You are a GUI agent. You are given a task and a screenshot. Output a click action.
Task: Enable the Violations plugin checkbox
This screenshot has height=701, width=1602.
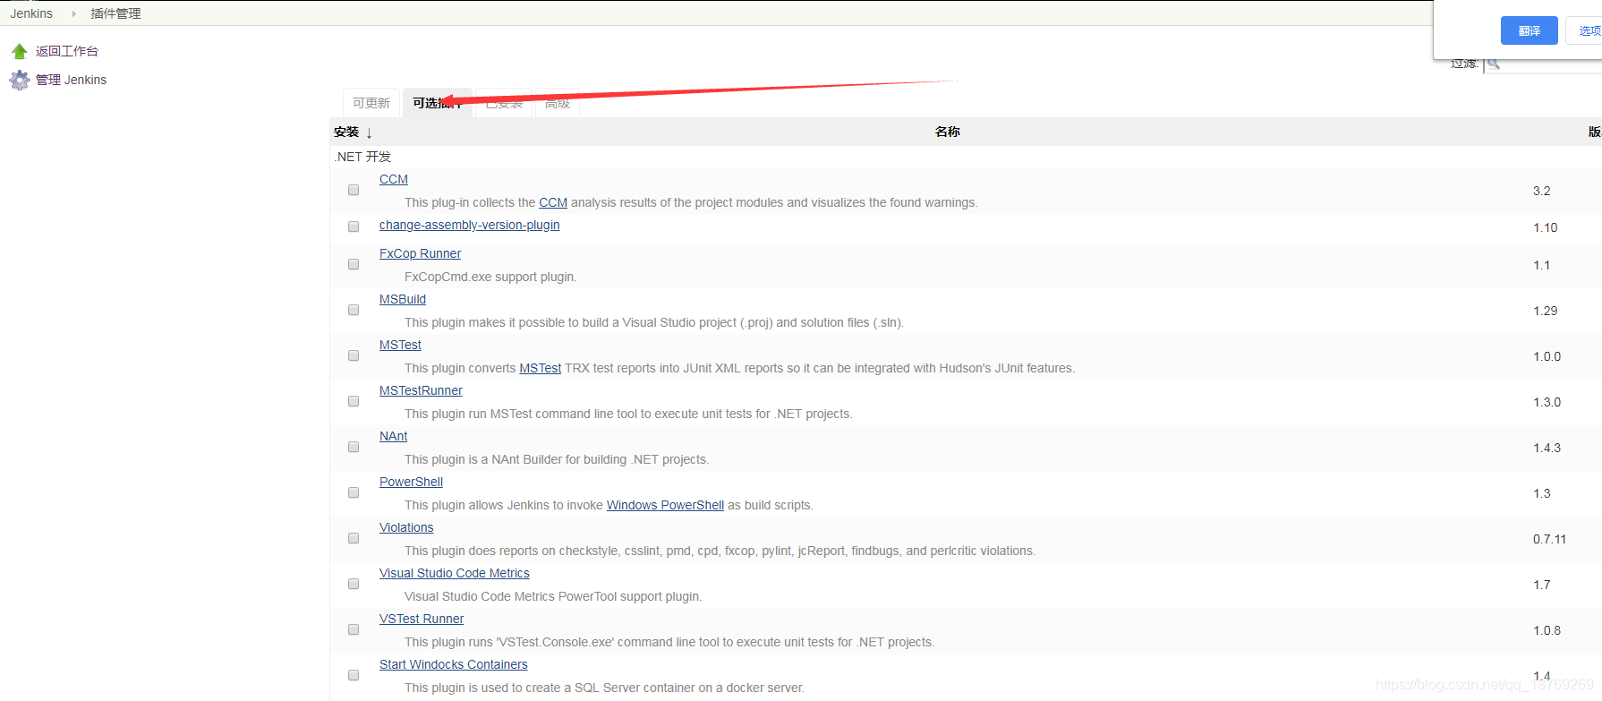[354, 538]
